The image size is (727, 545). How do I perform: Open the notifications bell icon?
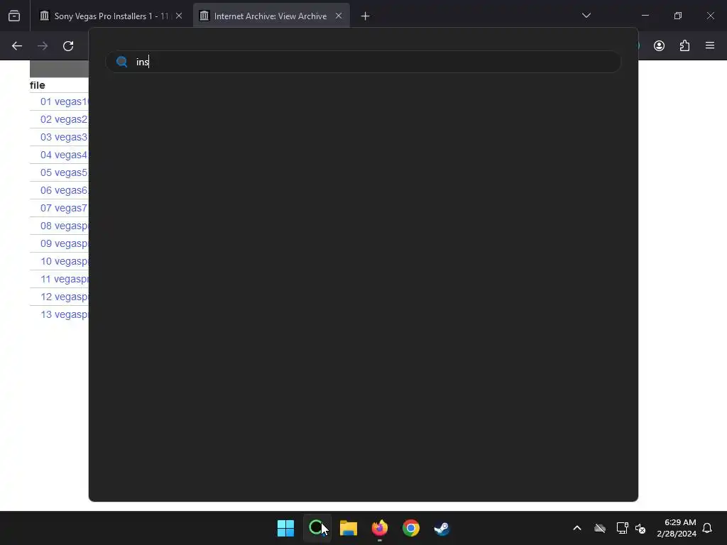707,528
